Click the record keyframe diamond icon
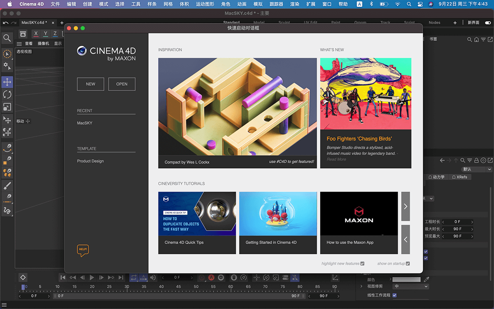The height and width of the screenshot is (309, 494). (x=23, y=278)
